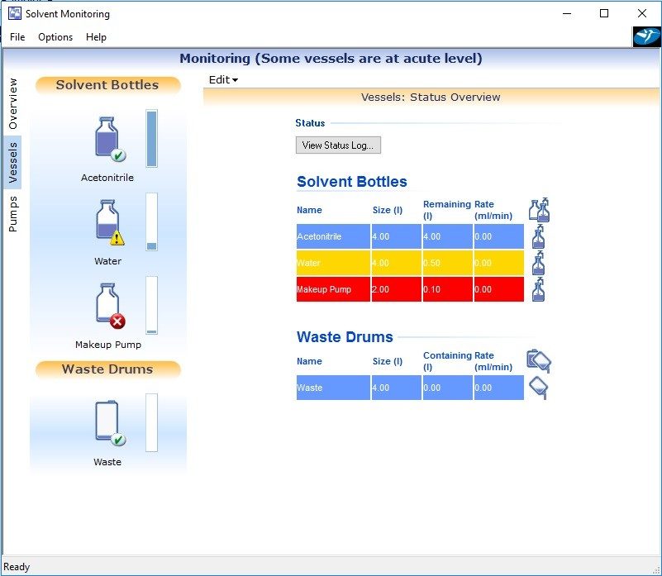Select the red Makeup Pump table row
This screenshot has height=576, width=662.
[410, 289]
